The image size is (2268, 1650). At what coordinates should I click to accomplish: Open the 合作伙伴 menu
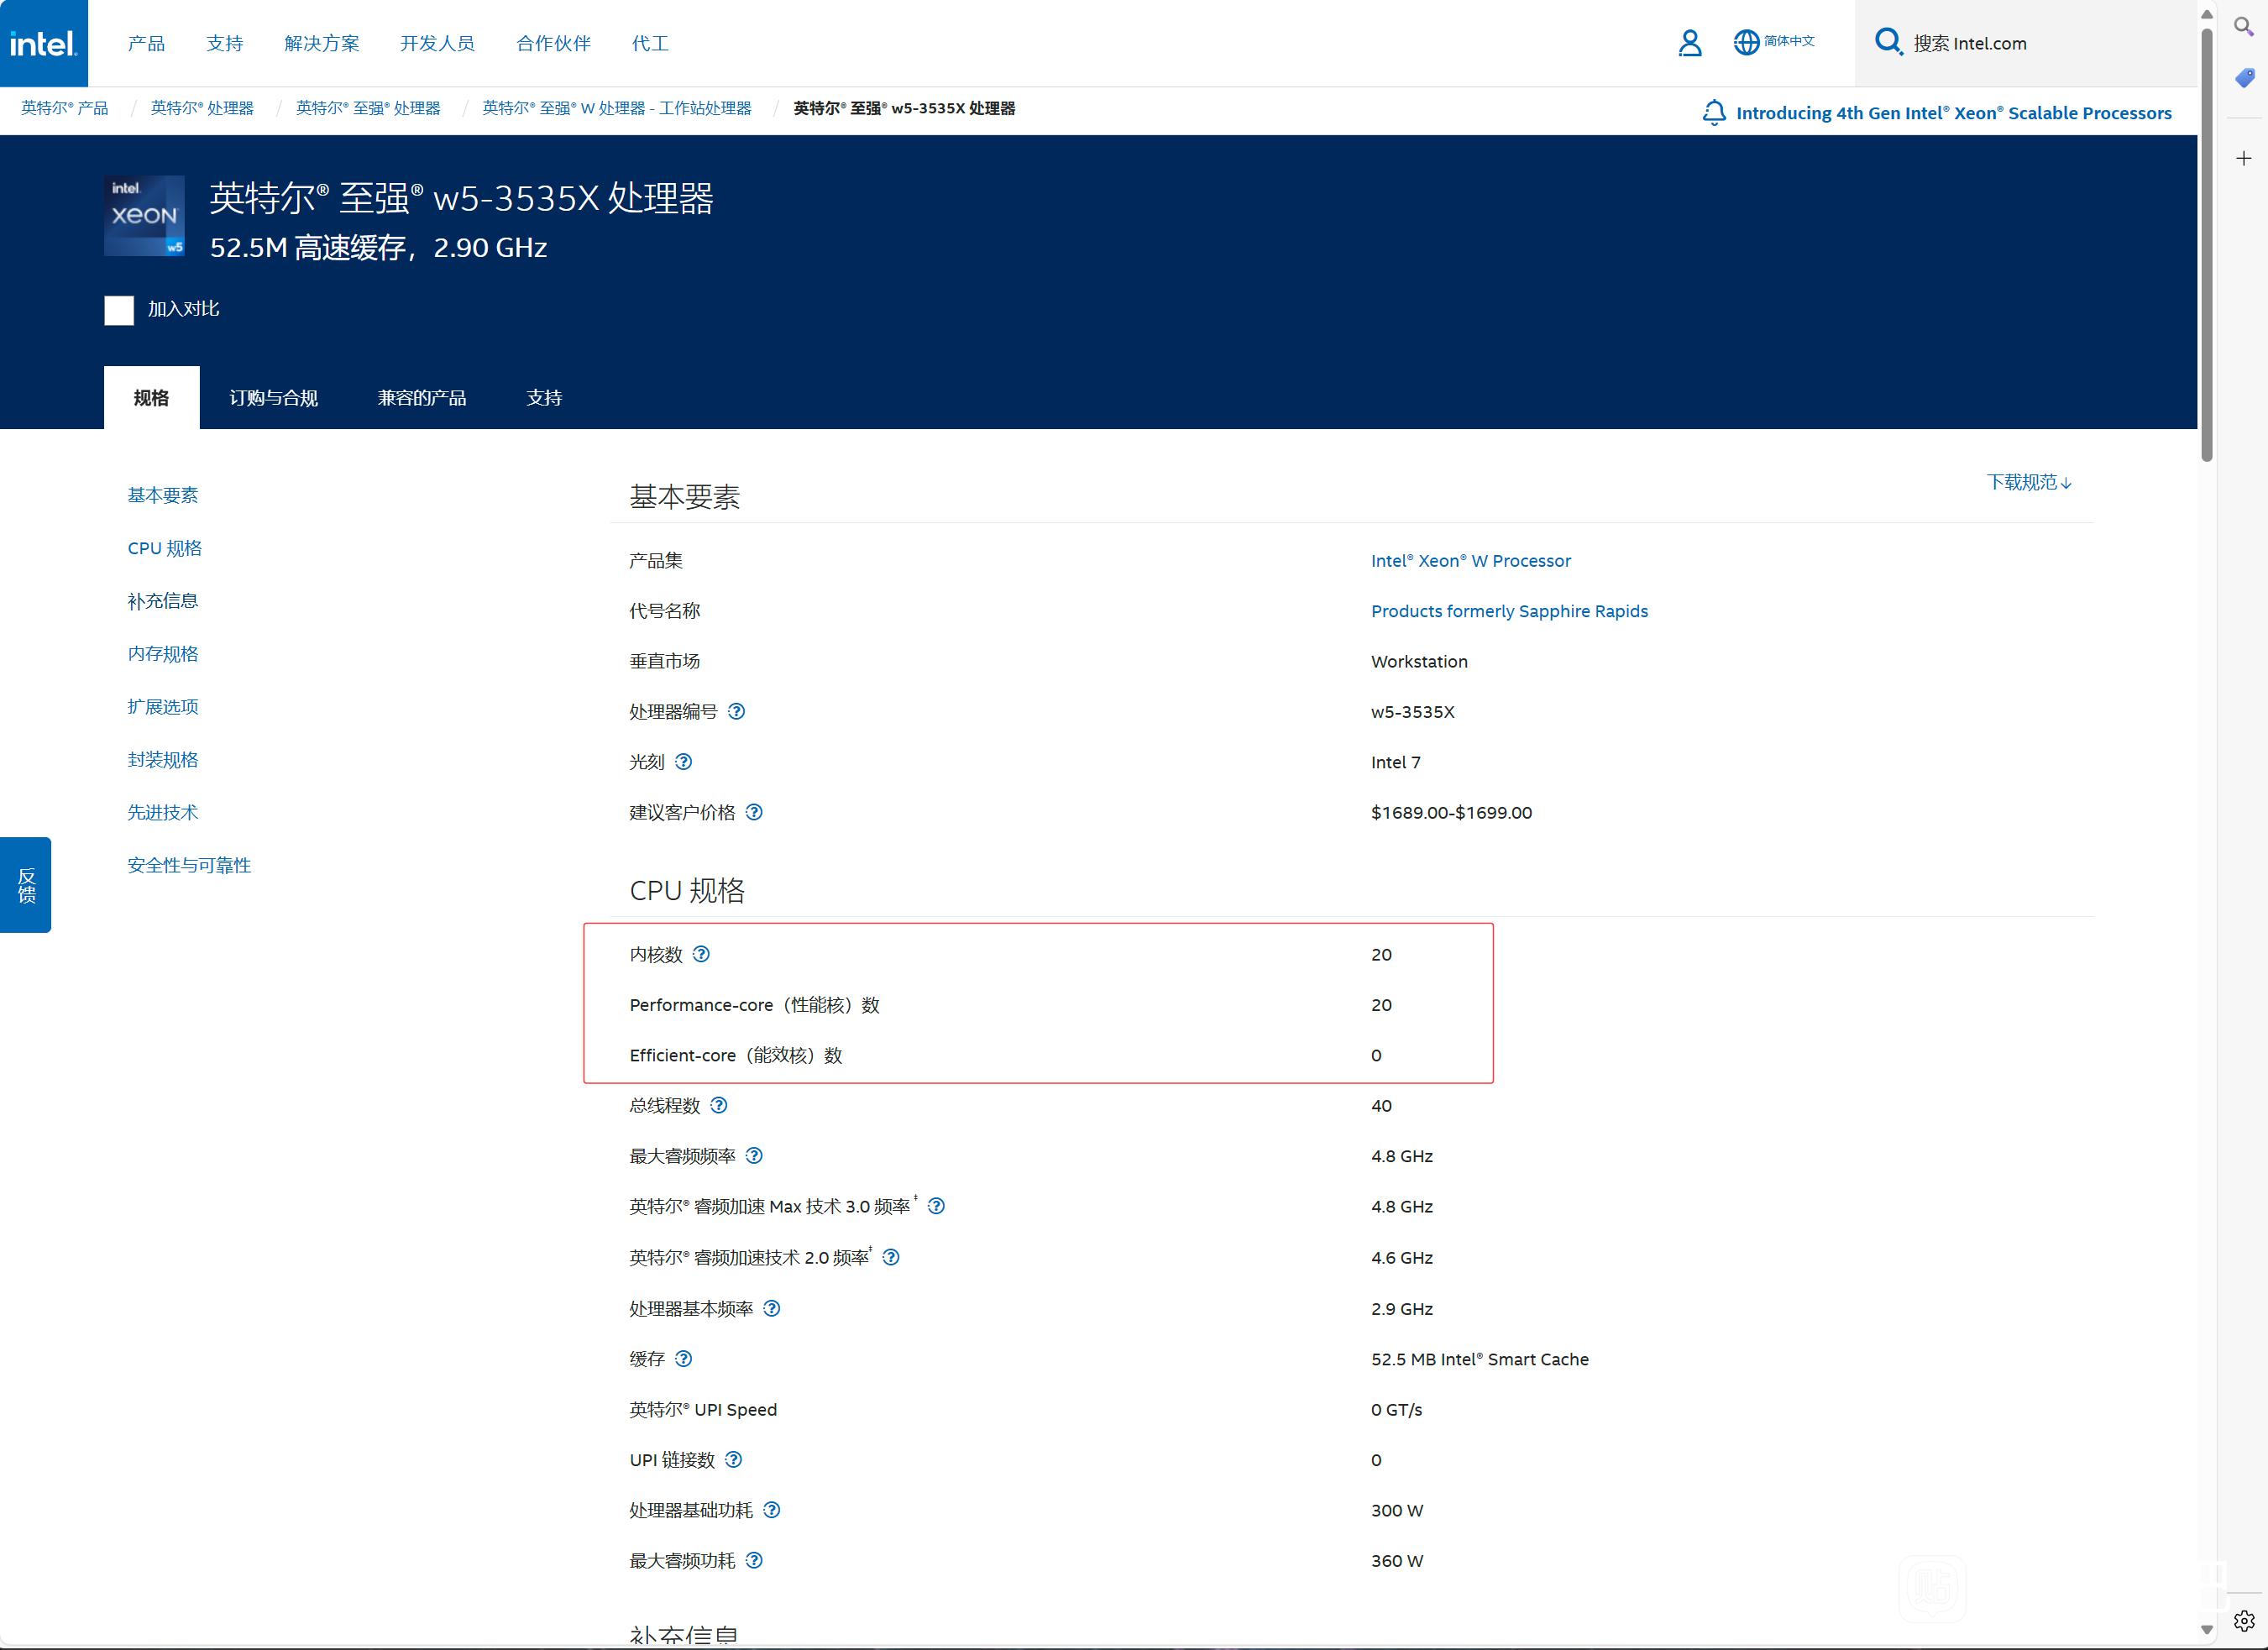[x=554, y=43]
